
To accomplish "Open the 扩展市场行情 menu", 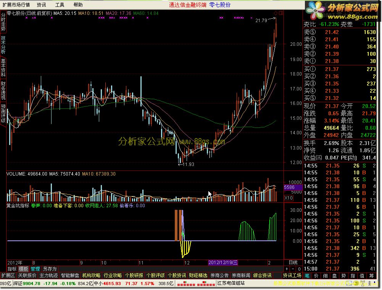I will pyautogui.click(x=16, y=5).
